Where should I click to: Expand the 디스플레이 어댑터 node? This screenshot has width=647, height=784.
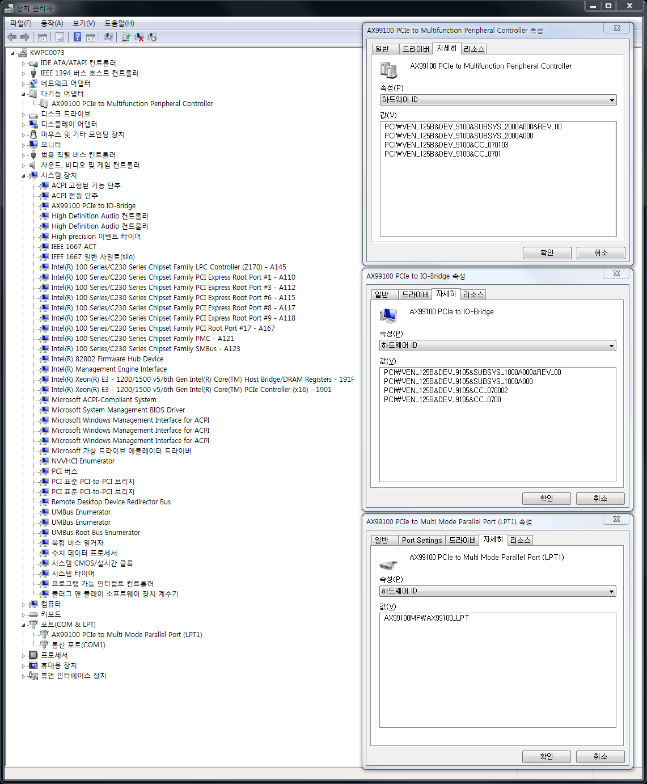(x=24, y=125)
